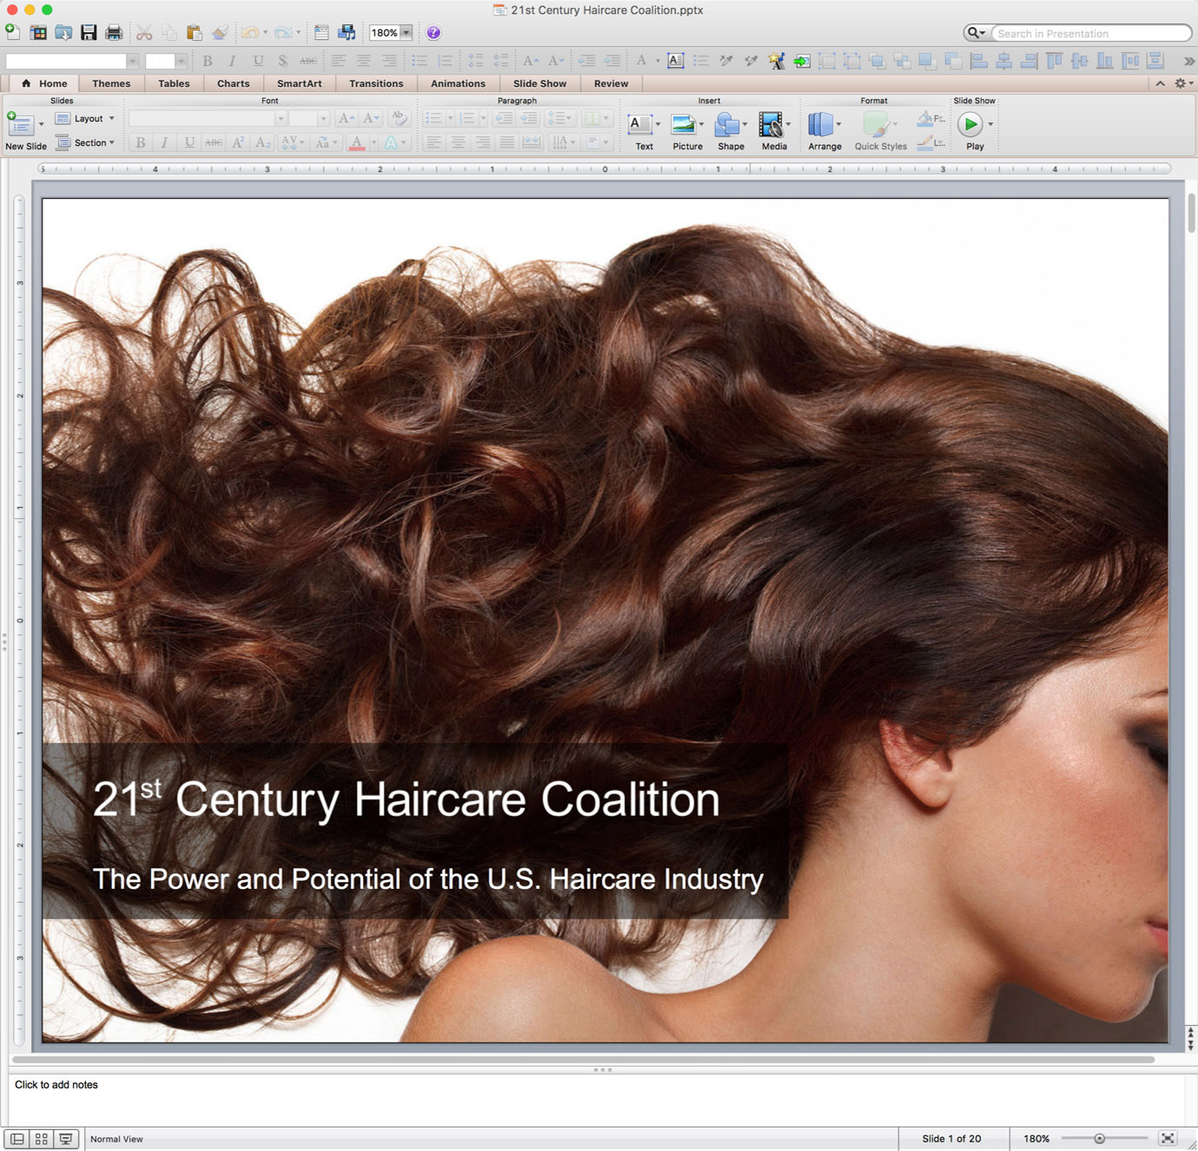Switch to the Transitions tab
The width and height of the screenshot is (1198, 1151).
point(376,84)
